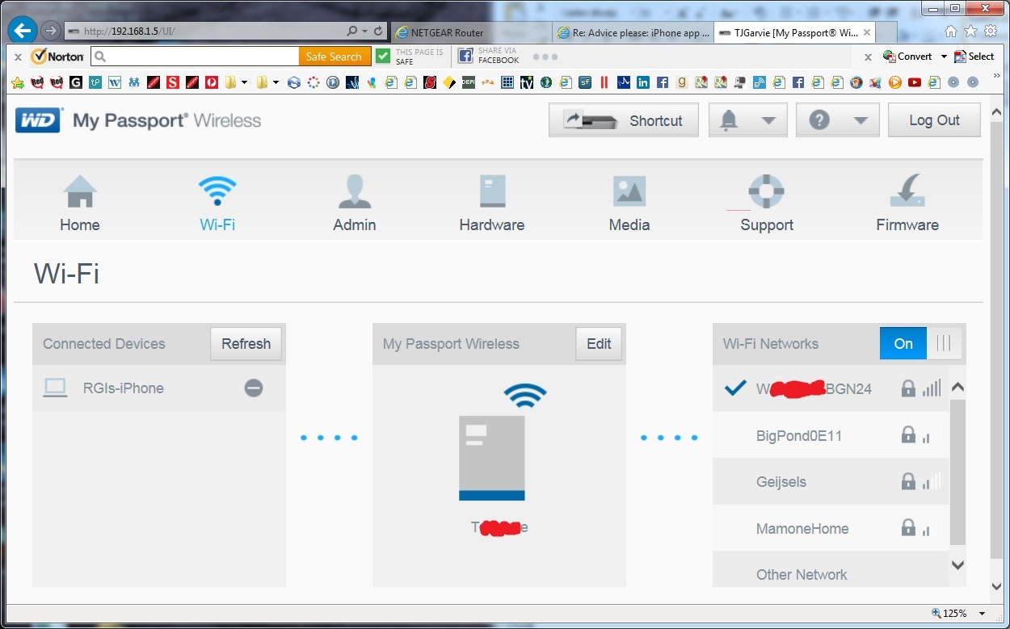Click the Add to favorites bar star icon
1010x629 pixels.
pyautogui.click(x=18, y=82)
